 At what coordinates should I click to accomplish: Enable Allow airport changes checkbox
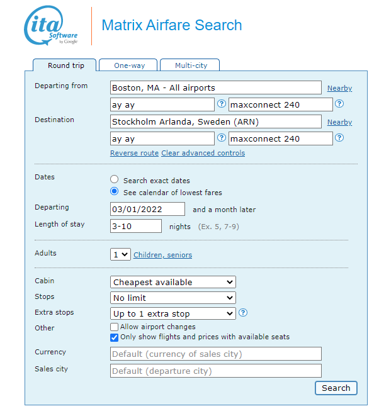point(115,327)
